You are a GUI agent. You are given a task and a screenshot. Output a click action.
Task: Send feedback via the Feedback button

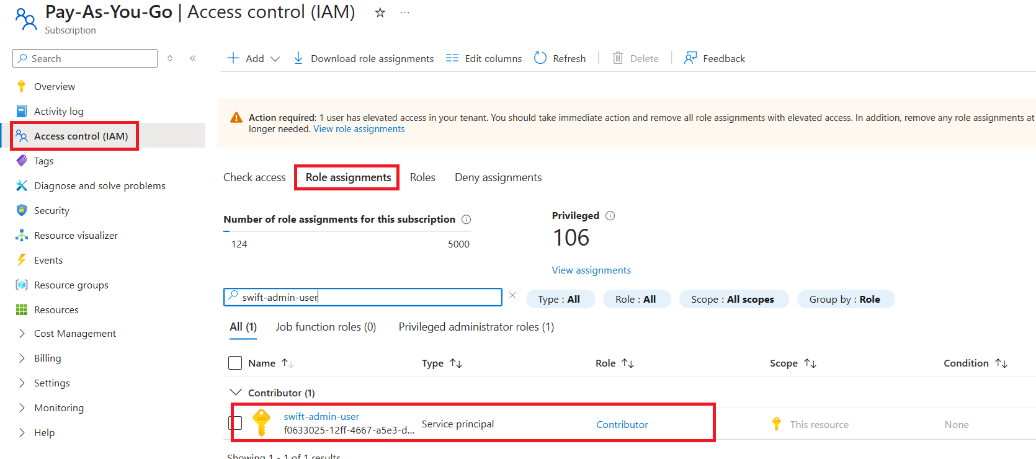[x=714, y=58]
